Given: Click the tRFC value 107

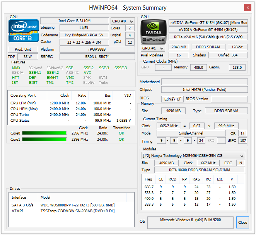Looking at the screenshot, I should 243,141.
